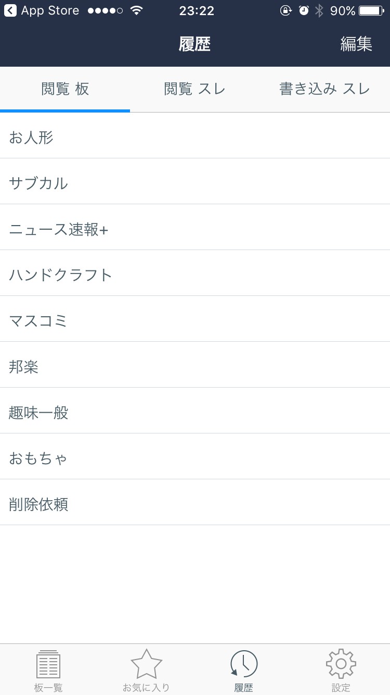Screen dimensions: 390x695
Task: Select the マスコミ history item
Action: tap(195, 321)
